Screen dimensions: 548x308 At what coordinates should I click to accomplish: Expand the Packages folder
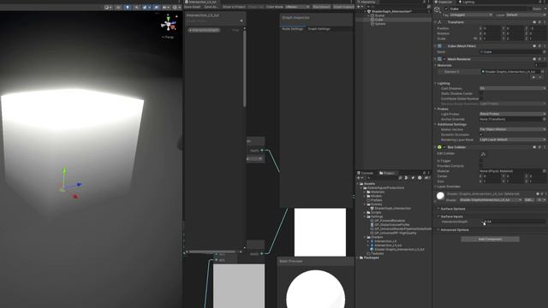358,258
